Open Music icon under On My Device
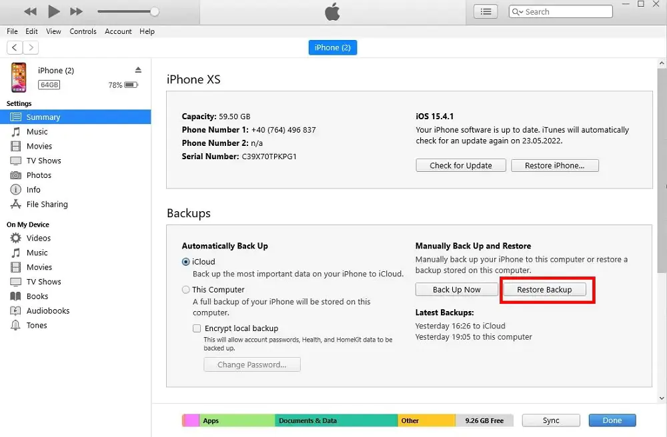Image resolution: width=667 pixels, height=437 pixels. pos(16,252)
